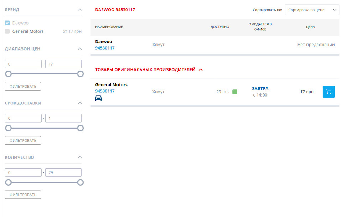The height and width of the screenshot is (217, 342).
Task: Focus the maximum delivery field showing 1
Action: coord(63,118)
